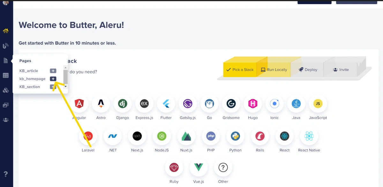Choose the Astro stack icon

coord(101,104)
